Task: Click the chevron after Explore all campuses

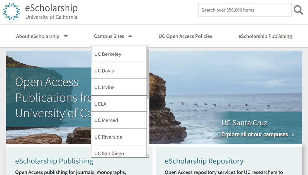Action: click(x=293, y=134)
